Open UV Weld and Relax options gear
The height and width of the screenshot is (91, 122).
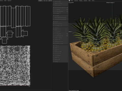[x=67, y=11]
